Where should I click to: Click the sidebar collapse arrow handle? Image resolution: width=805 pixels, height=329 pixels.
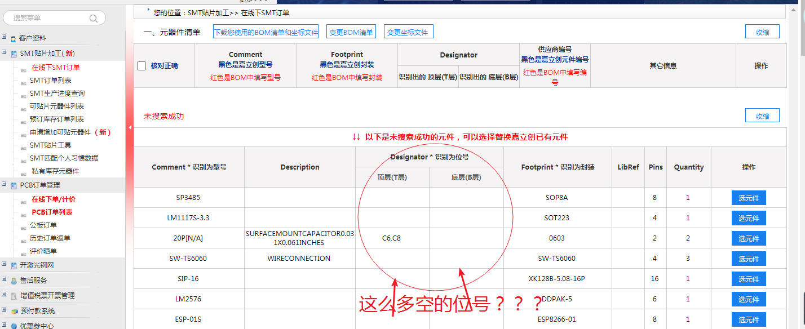coord(130,128)
